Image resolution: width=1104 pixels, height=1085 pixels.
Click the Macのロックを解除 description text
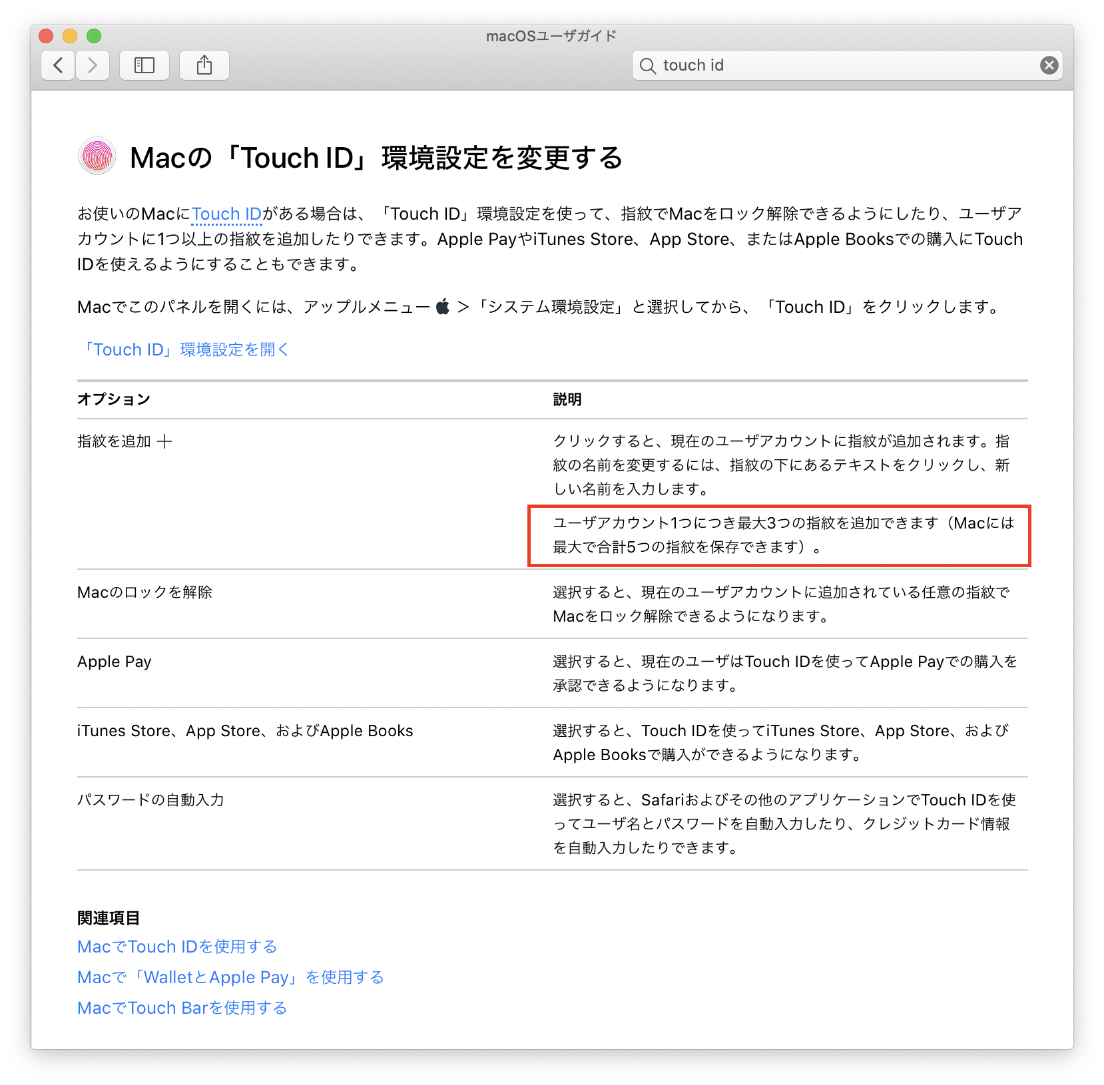tap(781, 604)
